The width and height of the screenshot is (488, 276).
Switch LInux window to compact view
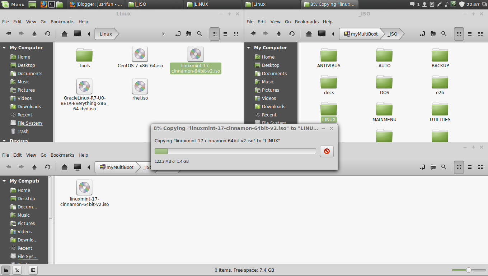236,34
